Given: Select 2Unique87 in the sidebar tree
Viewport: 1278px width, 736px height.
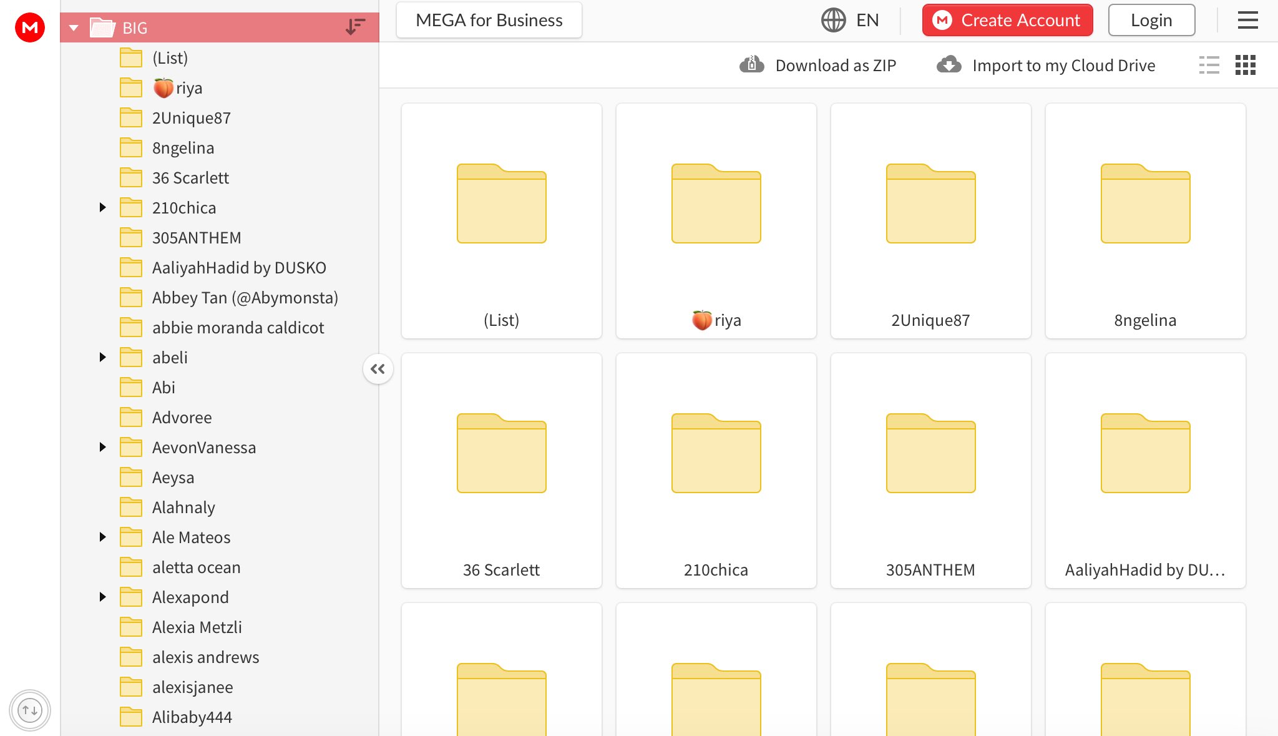Looking at the screenshot, I should coord(220,118).
